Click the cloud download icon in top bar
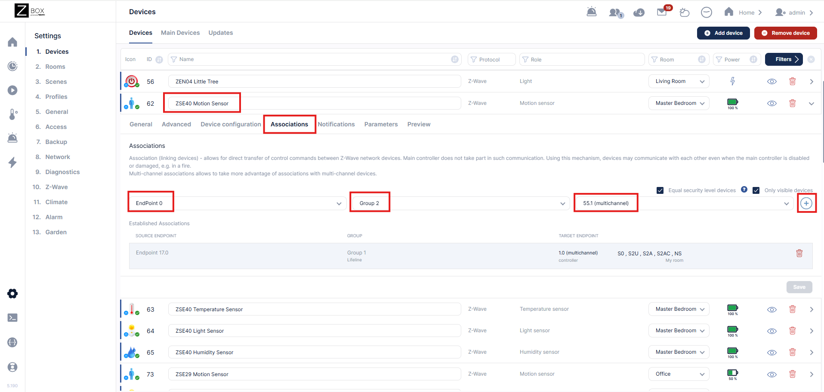This screenshot has width=824, height=392. point(639,12)
